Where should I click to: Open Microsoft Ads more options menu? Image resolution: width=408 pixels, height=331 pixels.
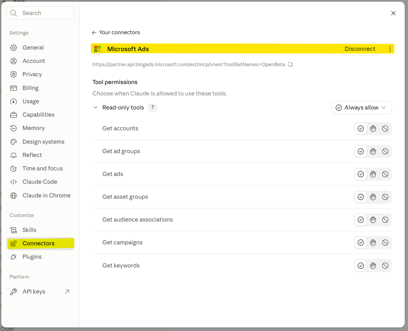(390, 49)
